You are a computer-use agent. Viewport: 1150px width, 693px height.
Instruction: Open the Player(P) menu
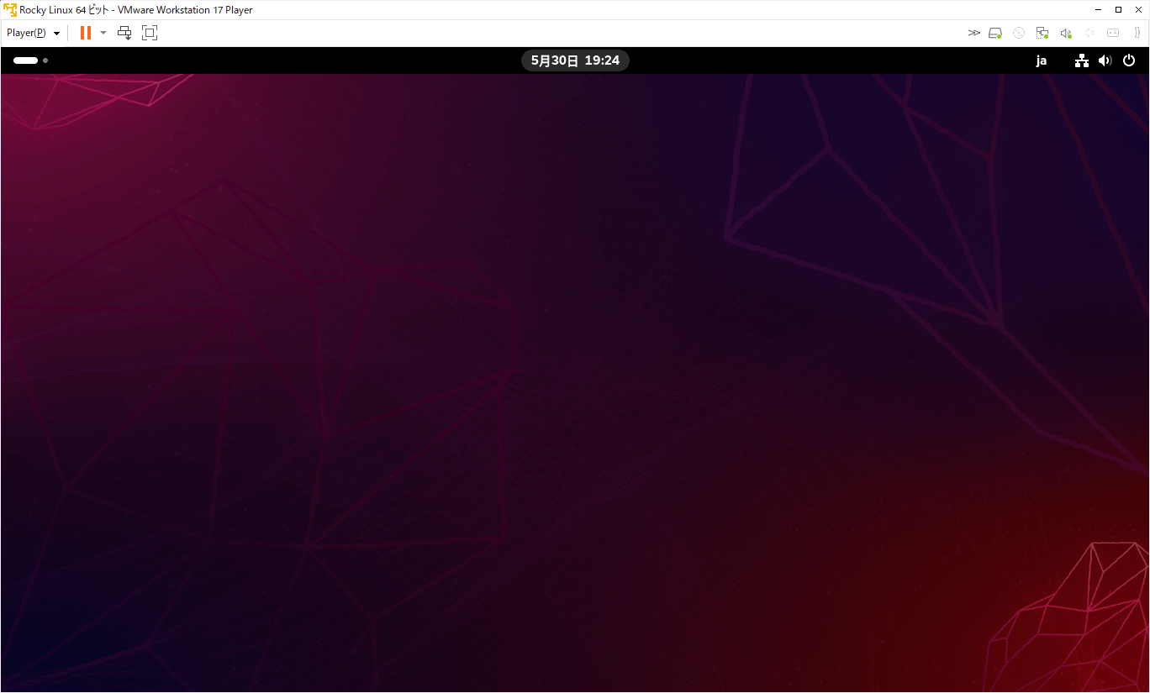click(x=33, y=33)
